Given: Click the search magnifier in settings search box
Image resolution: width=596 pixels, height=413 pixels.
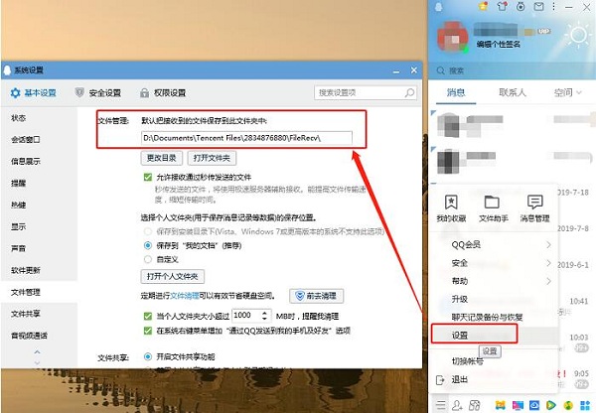Looking at the screenshot, I should point(409,92).
